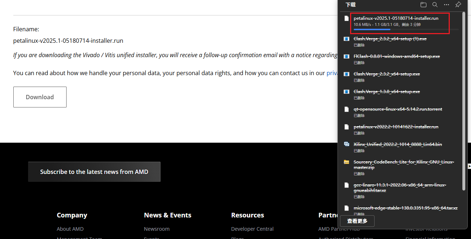Pin the downloads panel
The image size is (471, 239).
pyautogui.click(x=458, y=5)
